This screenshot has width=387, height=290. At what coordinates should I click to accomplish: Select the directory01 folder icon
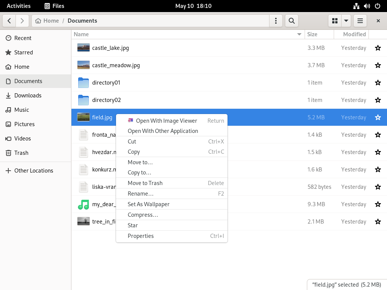[84, 83]
